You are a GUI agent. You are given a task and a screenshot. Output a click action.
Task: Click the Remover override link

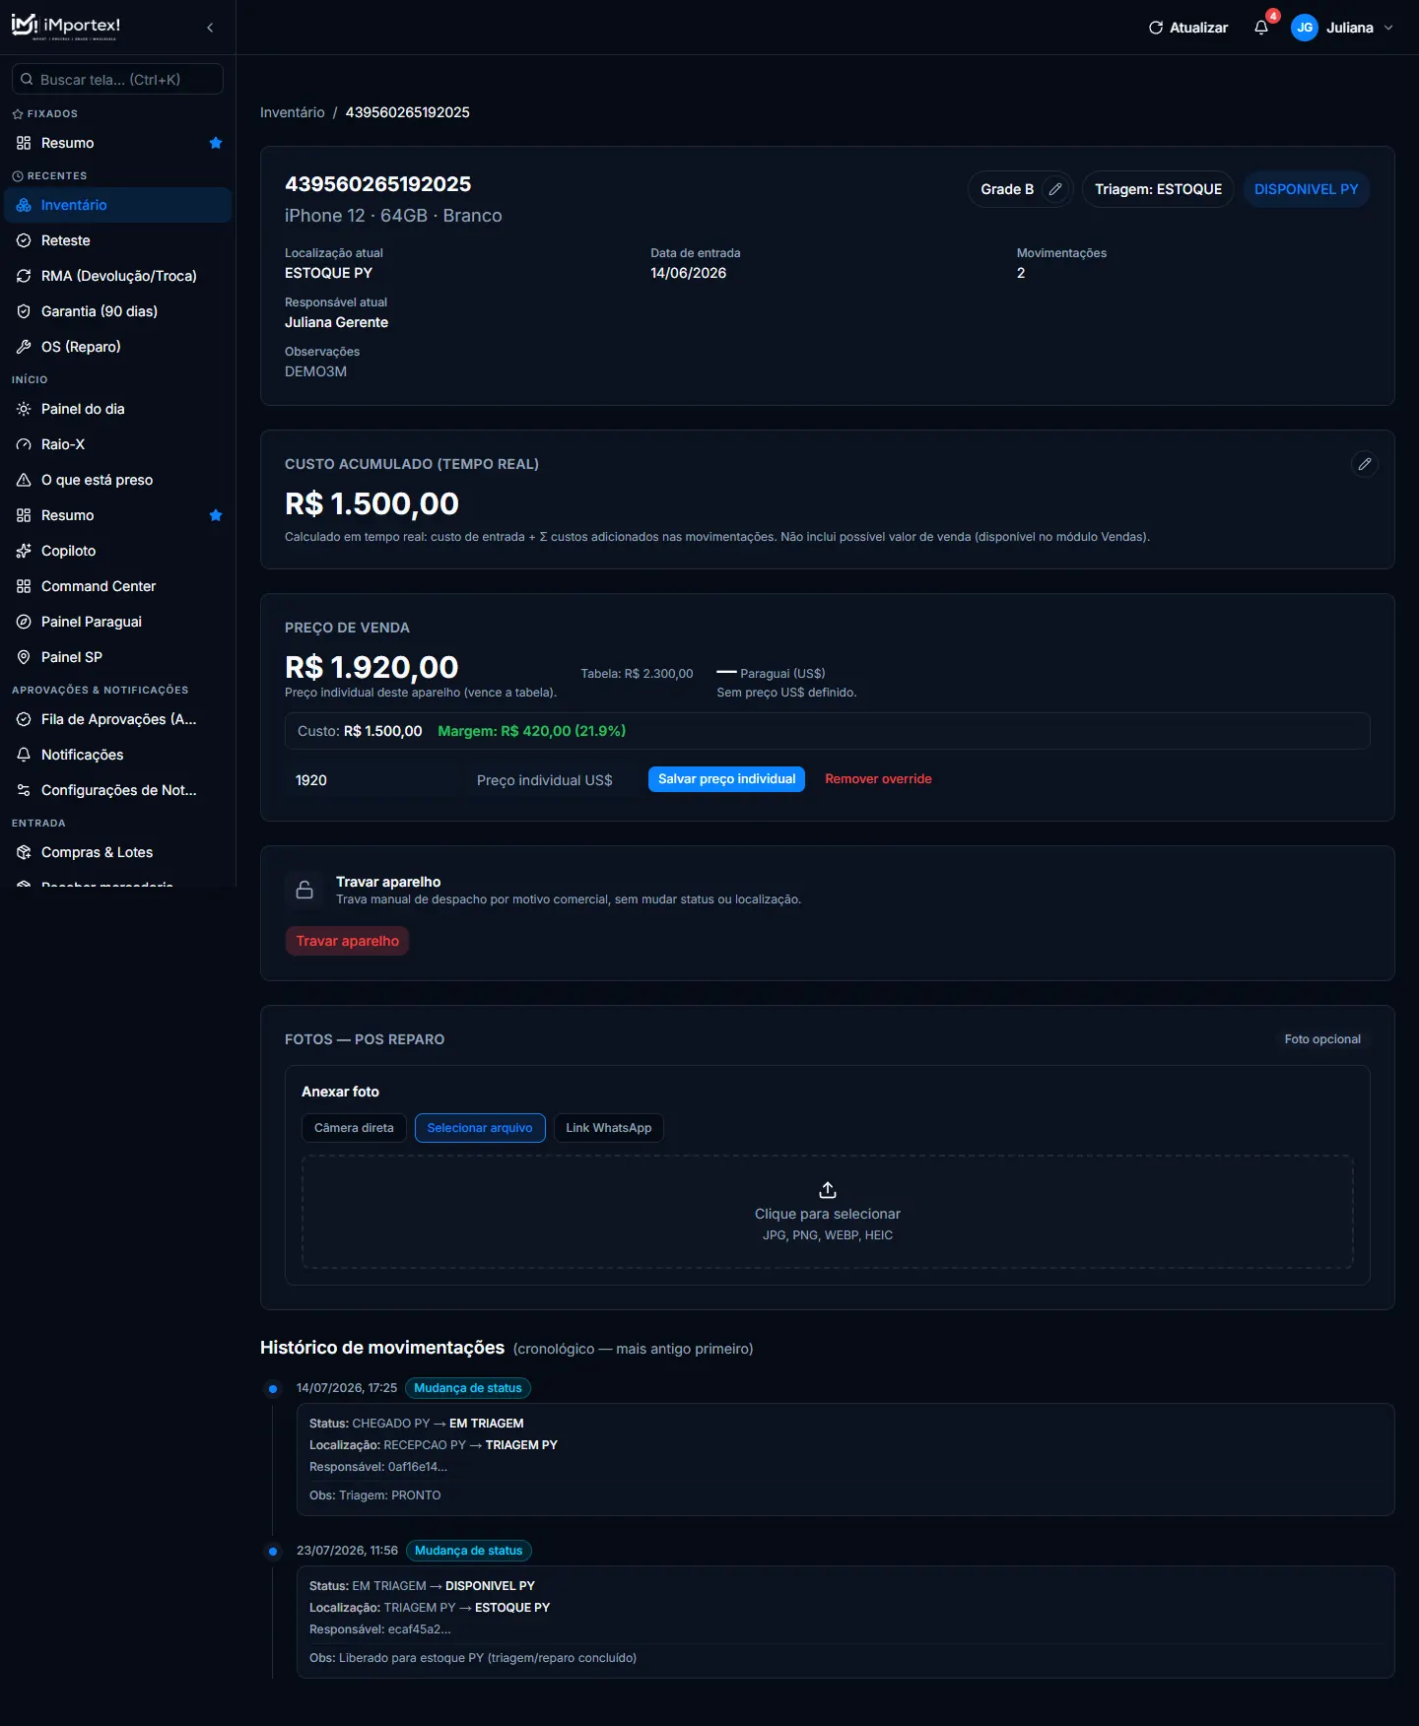pos(878,779)
